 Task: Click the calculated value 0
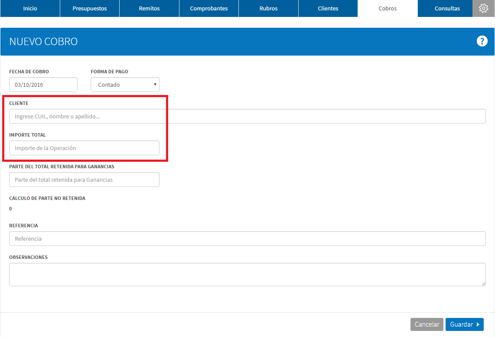10,209
